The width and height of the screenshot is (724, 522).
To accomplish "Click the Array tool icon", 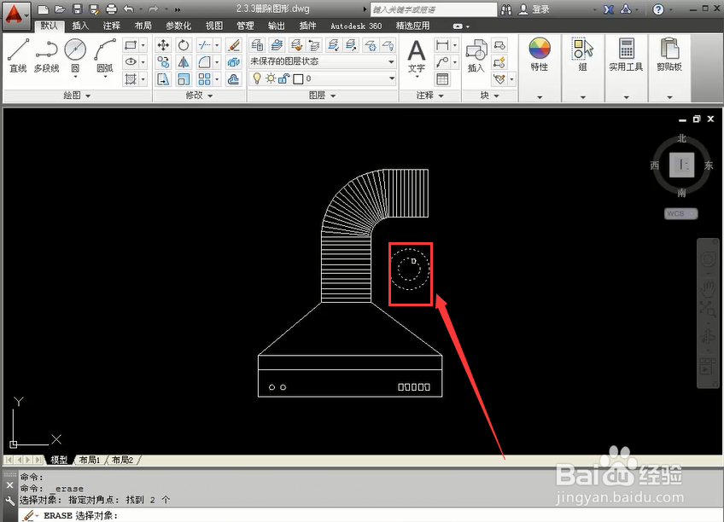I will point(205,79).
